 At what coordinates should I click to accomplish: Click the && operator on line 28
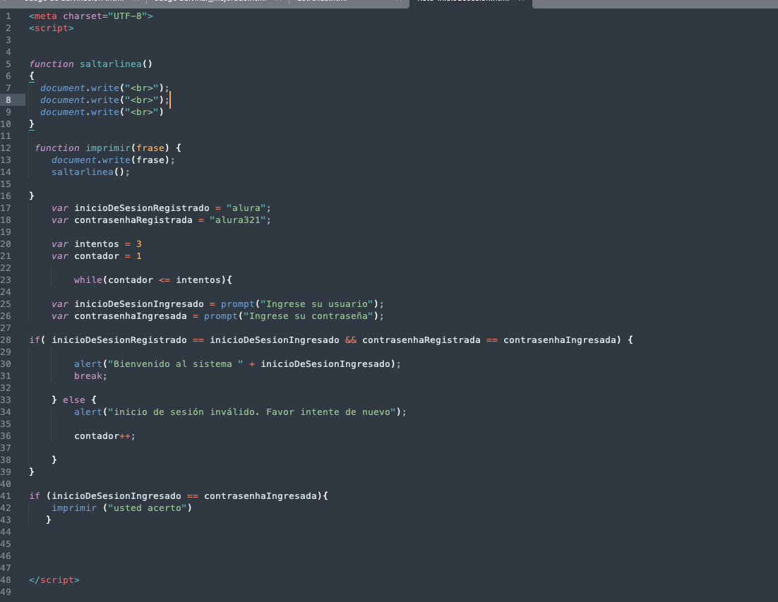click(351, 340)
